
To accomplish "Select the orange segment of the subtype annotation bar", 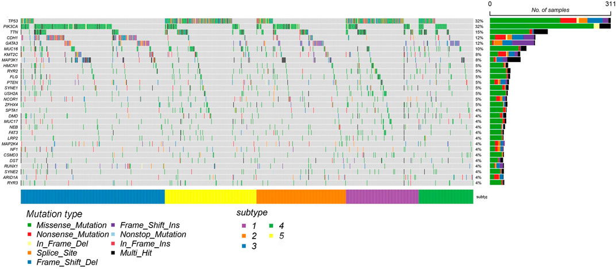I will [x=301, y=197].
